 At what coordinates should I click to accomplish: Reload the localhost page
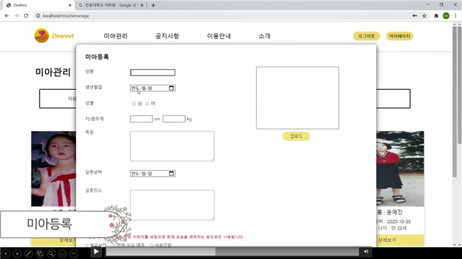26,16
